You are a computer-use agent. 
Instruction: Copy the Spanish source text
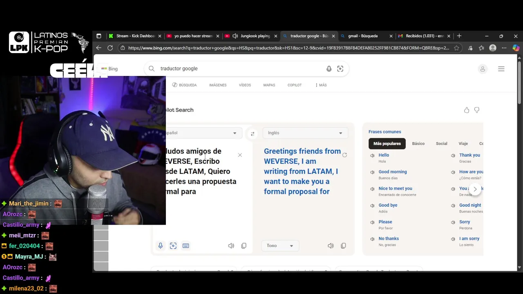point(244,245)
